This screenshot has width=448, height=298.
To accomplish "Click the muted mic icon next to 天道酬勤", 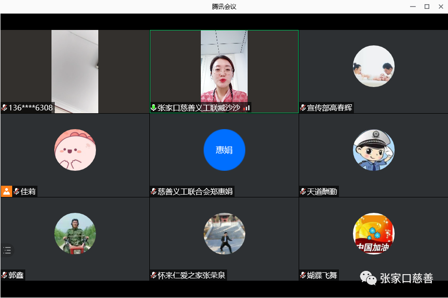I will (303, 191).
